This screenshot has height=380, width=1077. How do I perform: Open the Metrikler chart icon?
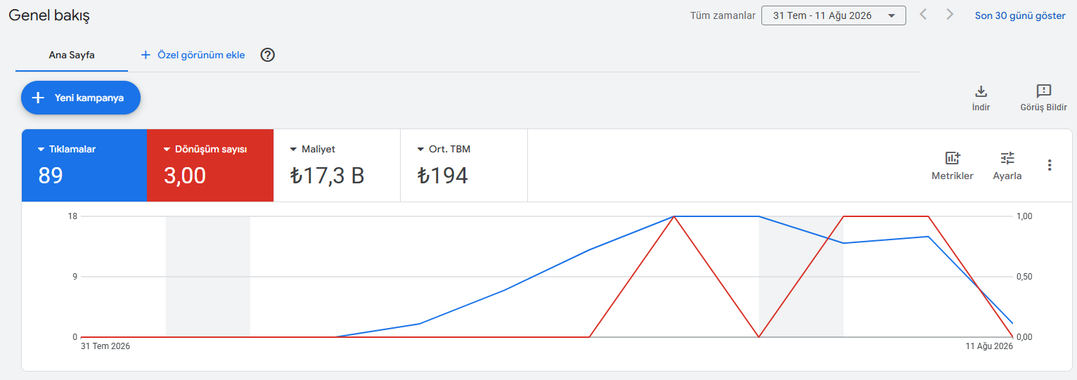953,158
